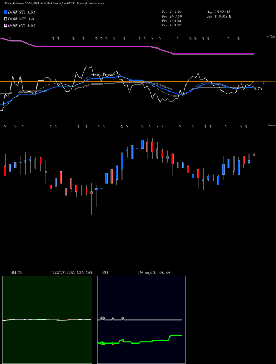Select the 'DOW ST: 1.51' legend label
The height and width of the screenshot is (364, 276).
pos(22,13)
